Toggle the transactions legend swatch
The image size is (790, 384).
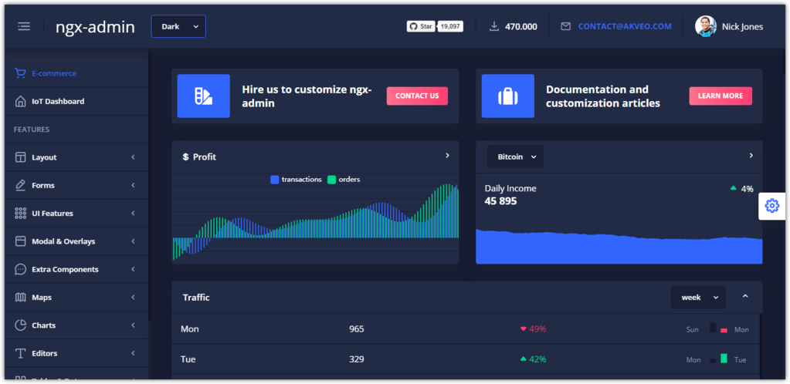click(x=275, y=179)
